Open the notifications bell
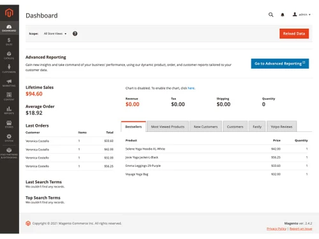The height and width of the screenshot is (239, 319). click(283, 15)
